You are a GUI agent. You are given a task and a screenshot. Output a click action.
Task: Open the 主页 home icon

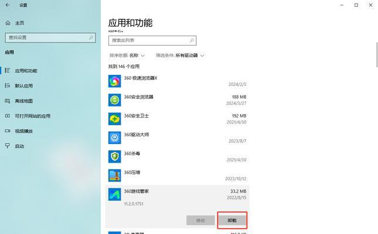tap(8, 23)
